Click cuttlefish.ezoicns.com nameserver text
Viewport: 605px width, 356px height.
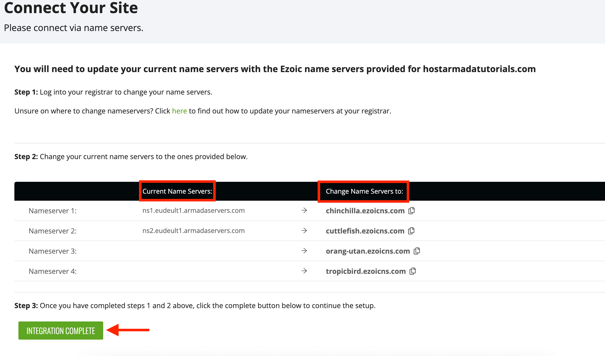(365, 231)
